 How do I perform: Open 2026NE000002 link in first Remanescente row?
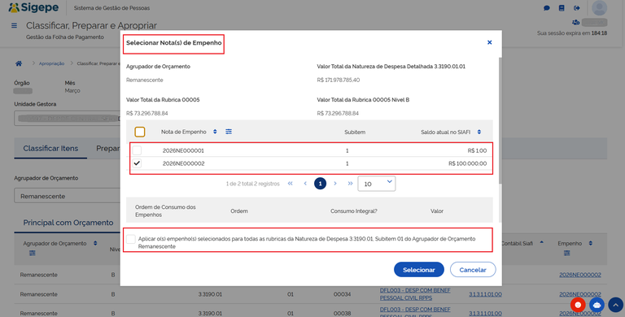coord(580,275)
